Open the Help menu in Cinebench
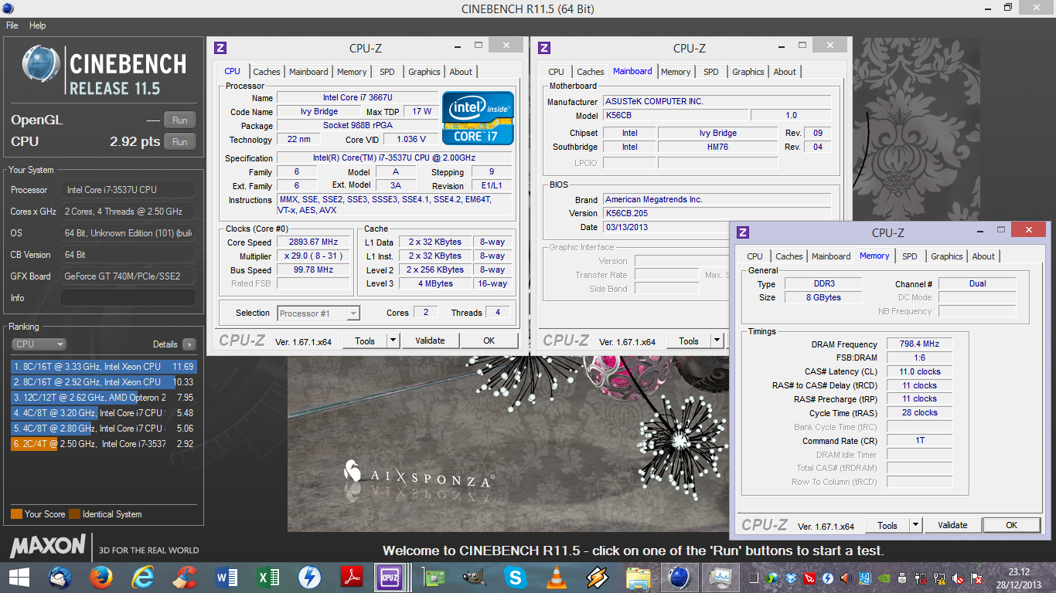The image size is (1056, 593). click(x=37, y=25)
